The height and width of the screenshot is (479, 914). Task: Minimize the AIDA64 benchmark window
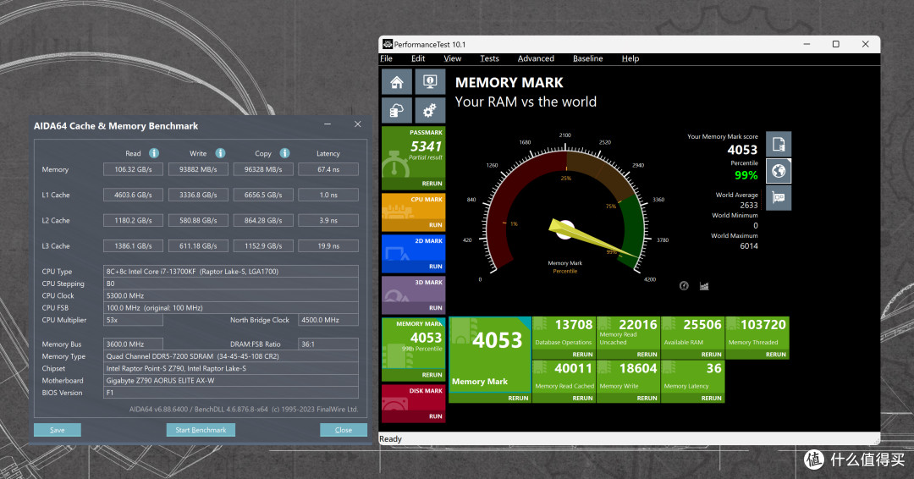coord(328,124)
